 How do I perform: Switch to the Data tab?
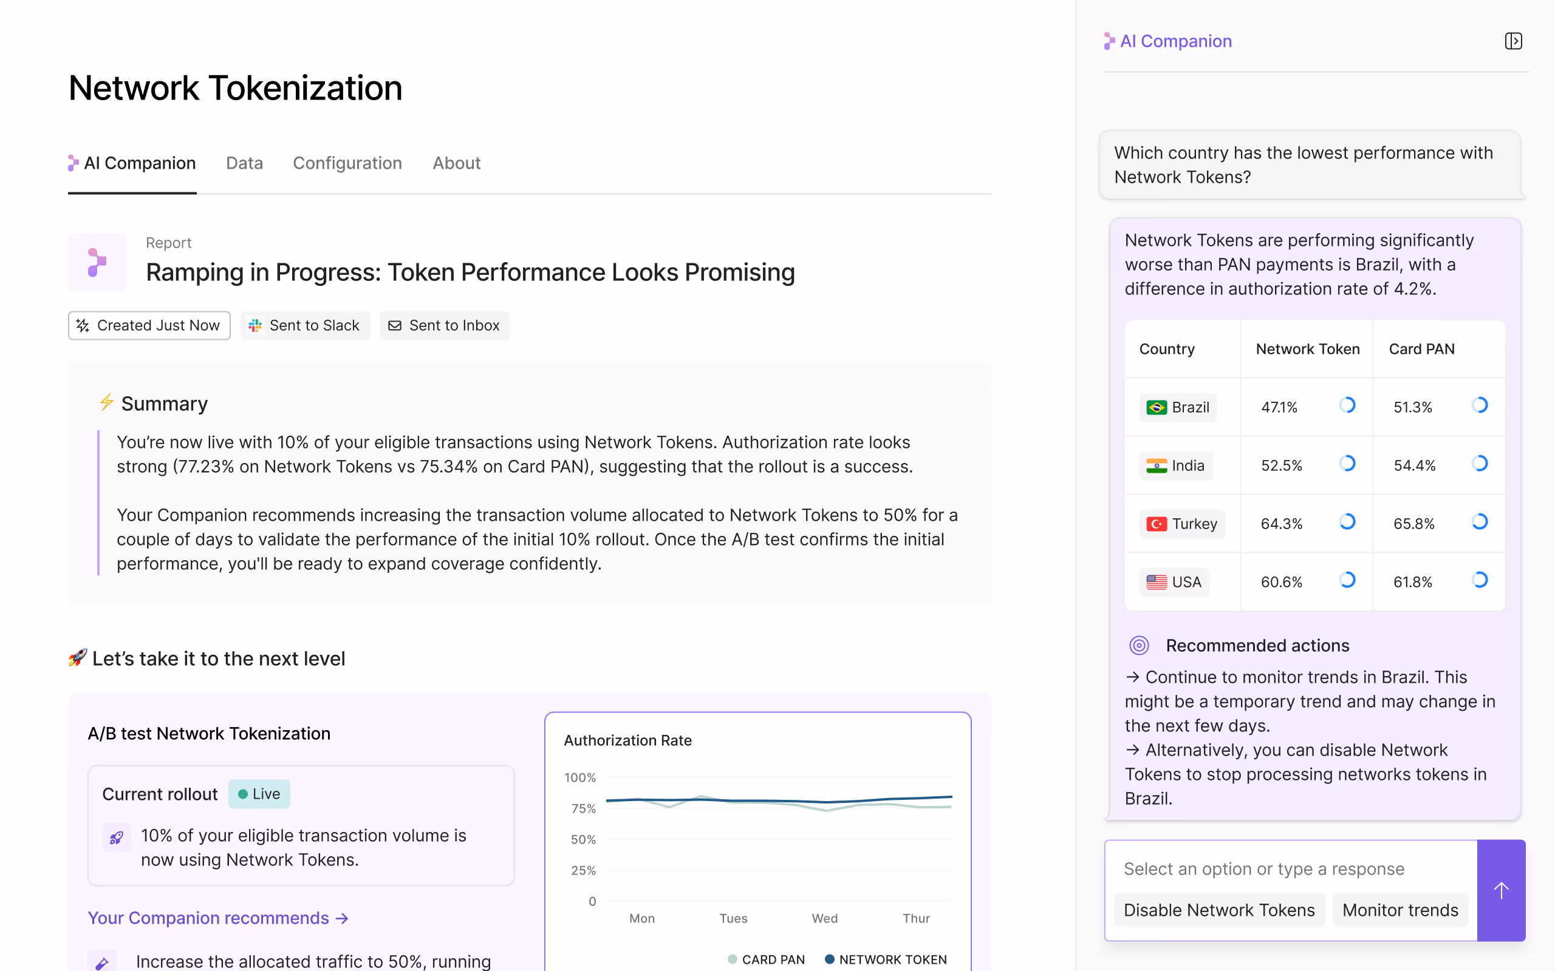pos(244,163)
